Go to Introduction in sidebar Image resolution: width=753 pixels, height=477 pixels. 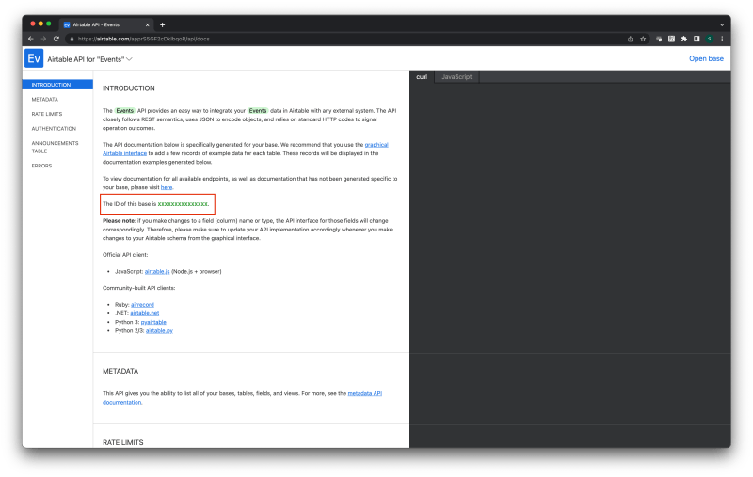click(57, 85)
